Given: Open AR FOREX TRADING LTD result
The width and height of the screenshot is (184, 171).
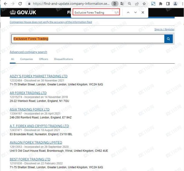Looking at the screenshot, I should [28, 93].
